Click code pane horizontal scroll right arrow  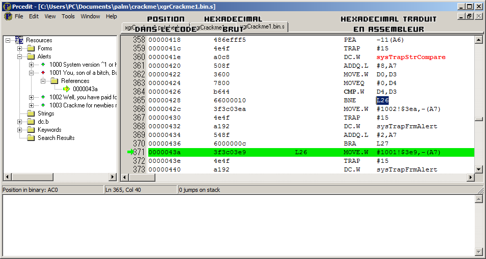pos(471,177)
